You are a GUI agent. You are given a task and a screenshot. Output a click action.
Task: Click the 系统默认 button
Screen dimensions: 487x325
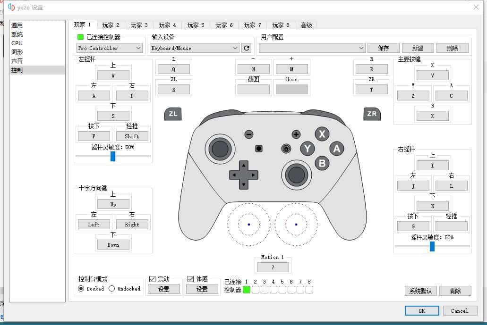[x=420, y=291]
